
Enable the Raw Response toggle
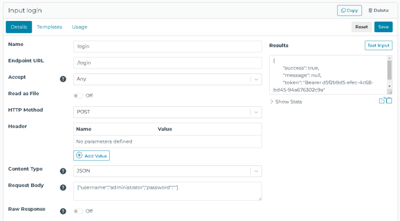coord(78,211)
